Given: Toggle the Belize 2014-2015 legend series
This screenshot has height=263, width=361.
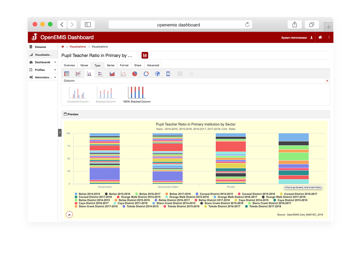Looking at the screenshot, I should (x=87, y=194).
